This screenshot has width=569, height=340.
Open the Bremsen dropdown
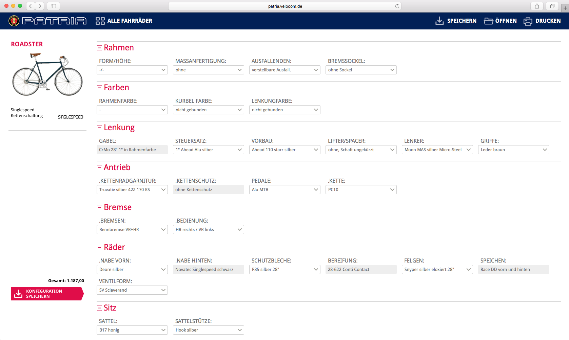coord(132,230)
